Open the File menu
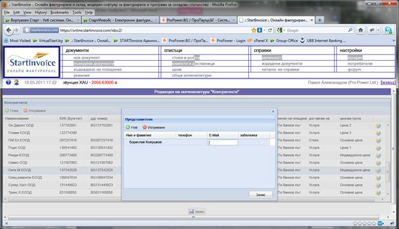The height and width of the screenshot is (229, 399). (x=7, y=12)
